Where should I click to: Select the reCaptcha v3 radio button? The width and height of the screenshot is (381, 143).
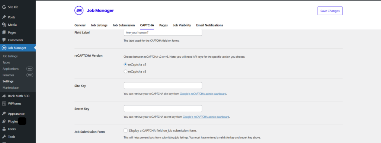[x=125, y=71]
